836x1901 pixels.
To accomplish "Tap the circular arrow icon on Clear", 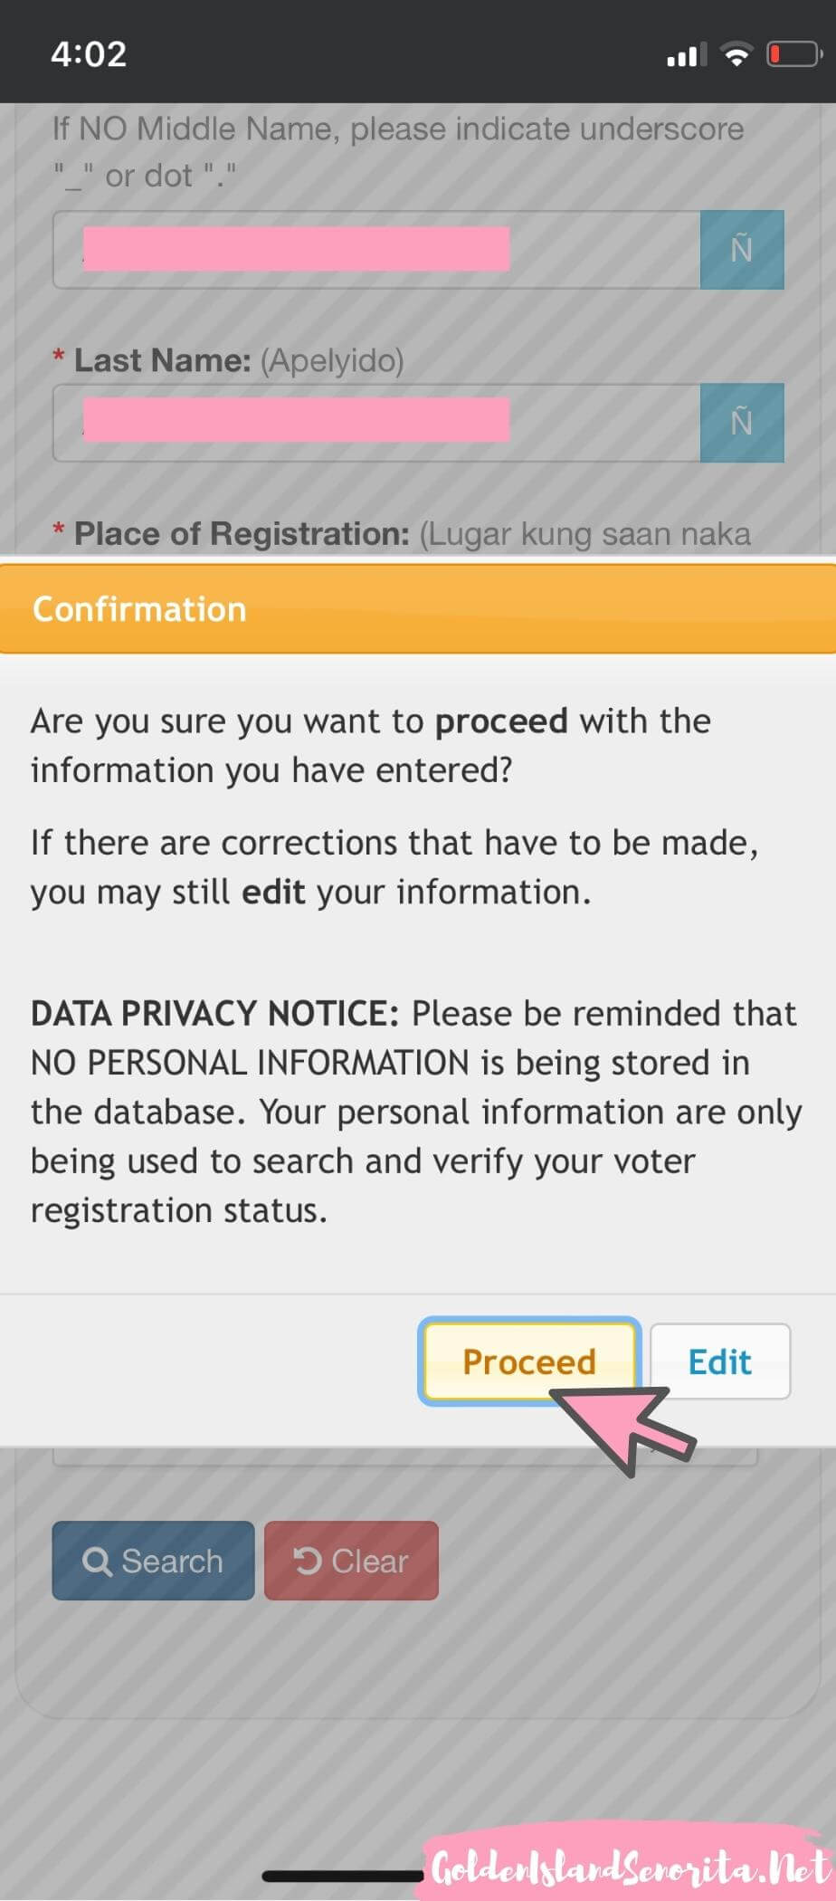I will [308, 1561].
